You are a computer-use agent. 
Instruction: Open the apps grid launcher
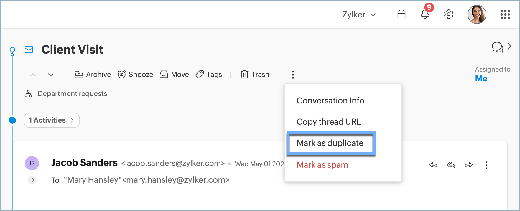pos(505,14)
